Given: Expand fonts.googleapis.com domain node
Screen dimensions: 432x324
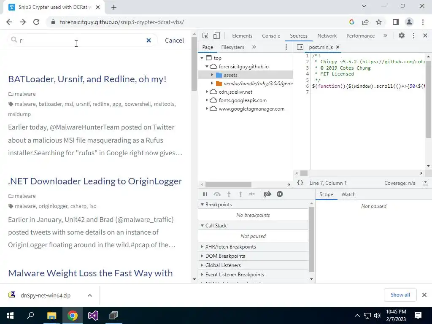Looking at the screenshot, I should click(207, 100).
